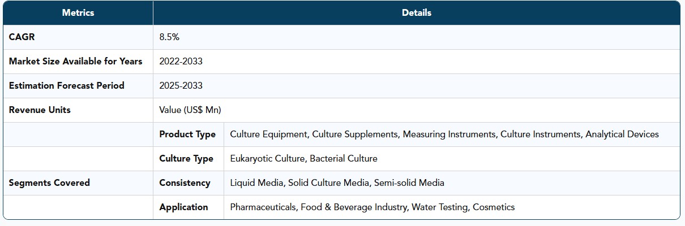Click the Culture Type sub-label

pyautogui.click(x=186, y=158)
